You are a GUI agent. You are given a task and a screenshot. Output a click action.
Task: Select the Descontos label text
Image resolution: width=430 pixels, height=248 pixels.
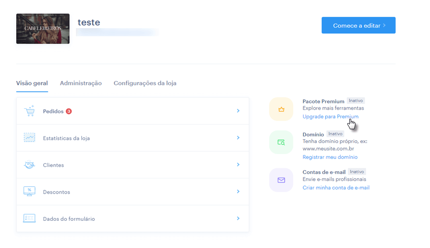pos(56,192)
